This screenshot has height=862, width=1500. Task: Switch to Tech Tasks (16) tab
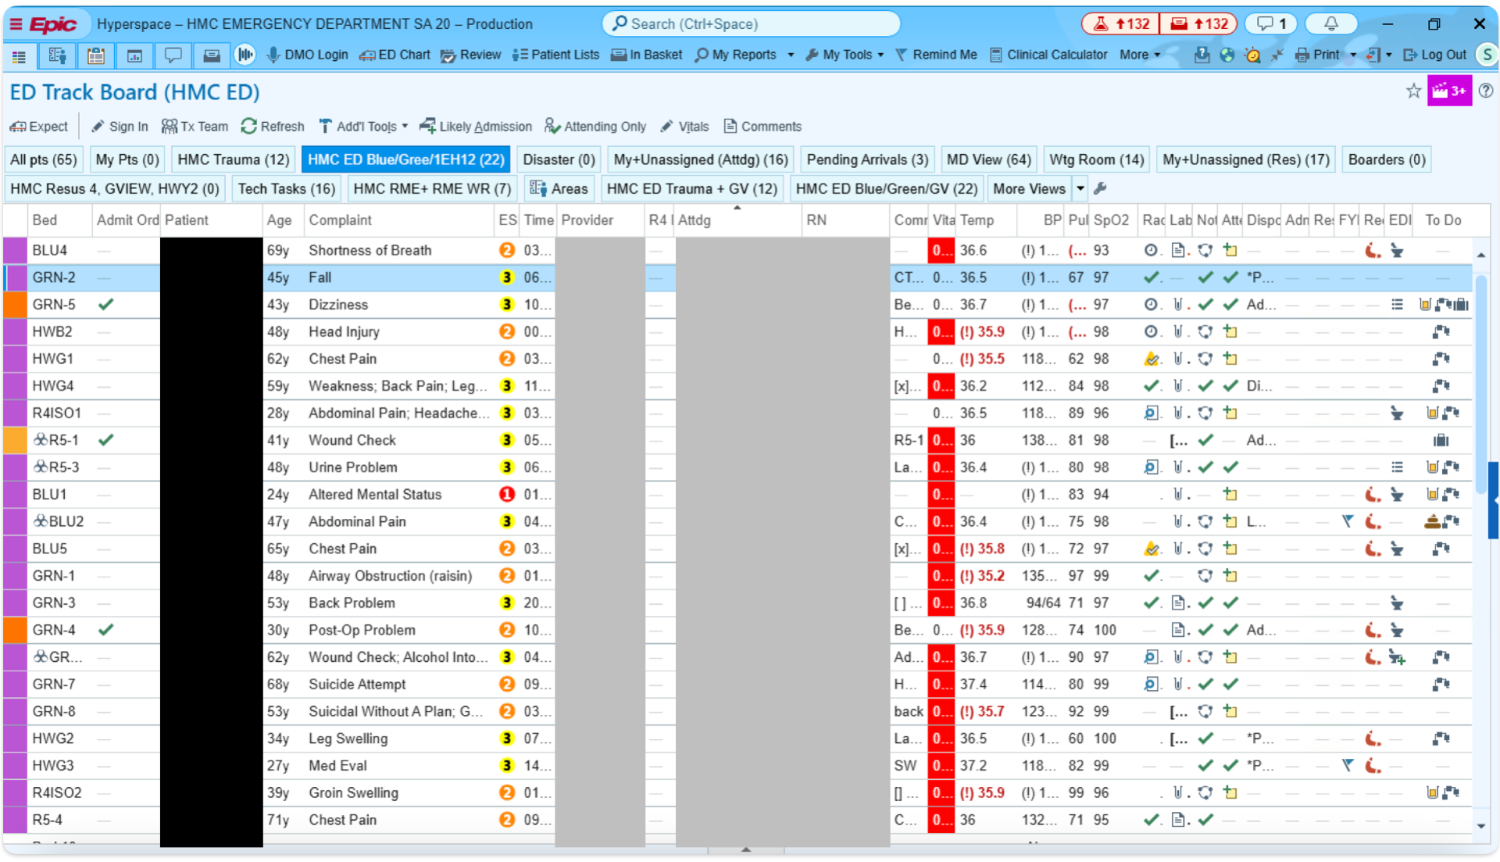tap(287, 189)
